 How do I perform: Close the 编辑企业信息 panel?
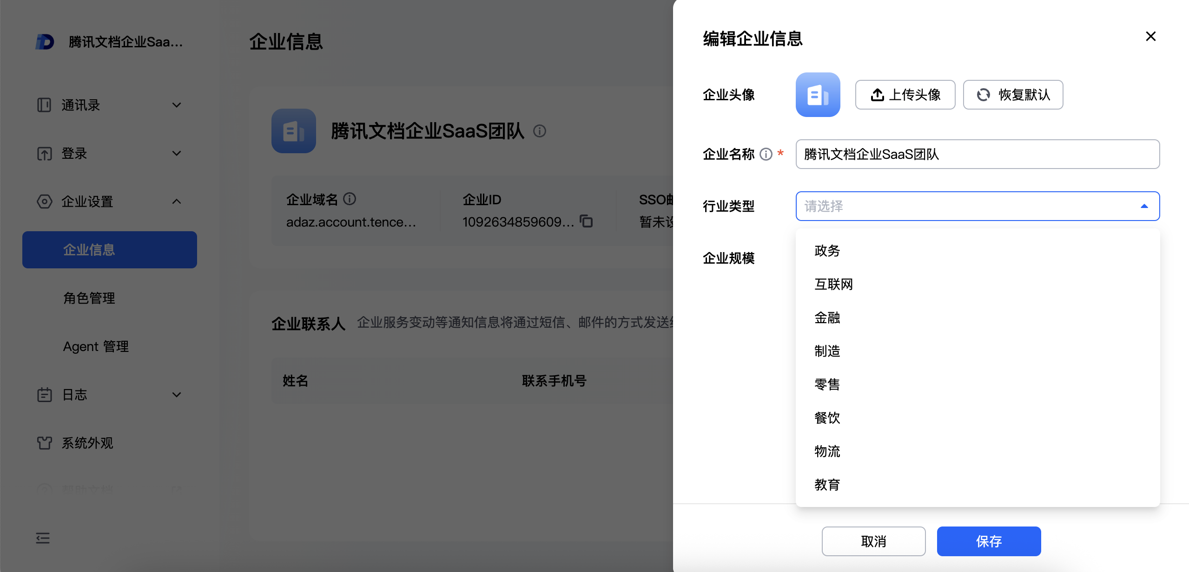point(1150,36)
